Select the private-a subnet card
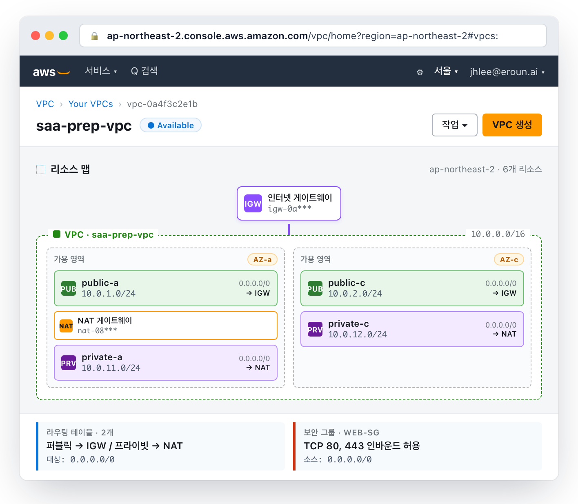This screenshot has height=504, width=578. [166, 363]
